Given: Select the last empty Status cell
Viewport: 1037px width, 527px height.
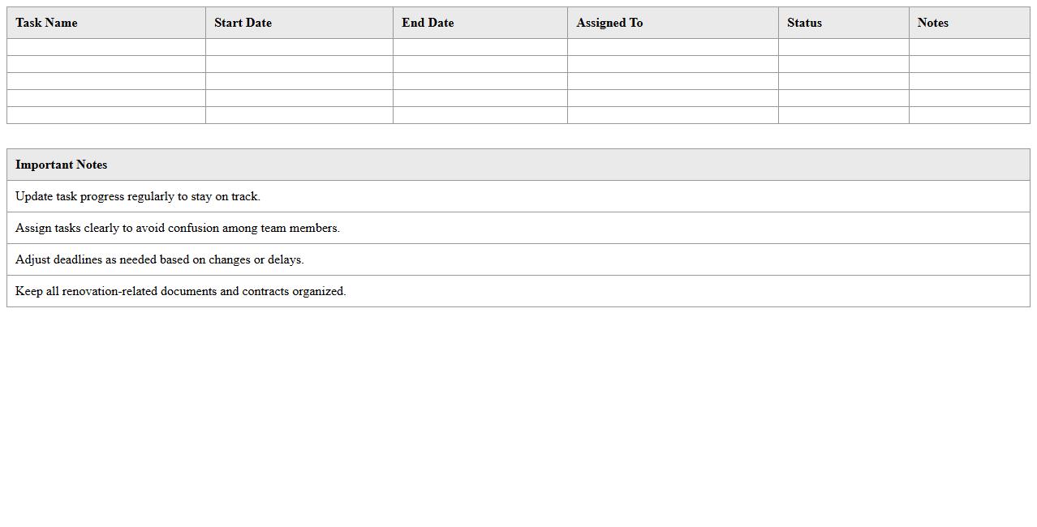Looking at the screenshot, I should coord(844,115).
